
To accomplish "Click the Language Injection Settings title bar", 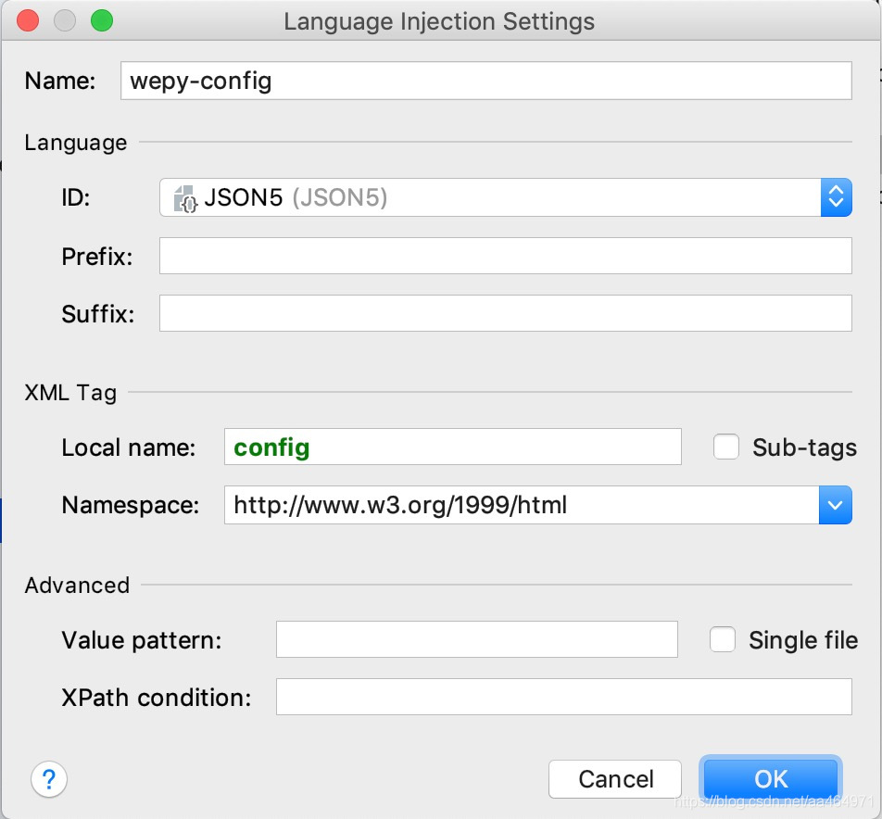I will pyautogui.click(x=439, y=21).
